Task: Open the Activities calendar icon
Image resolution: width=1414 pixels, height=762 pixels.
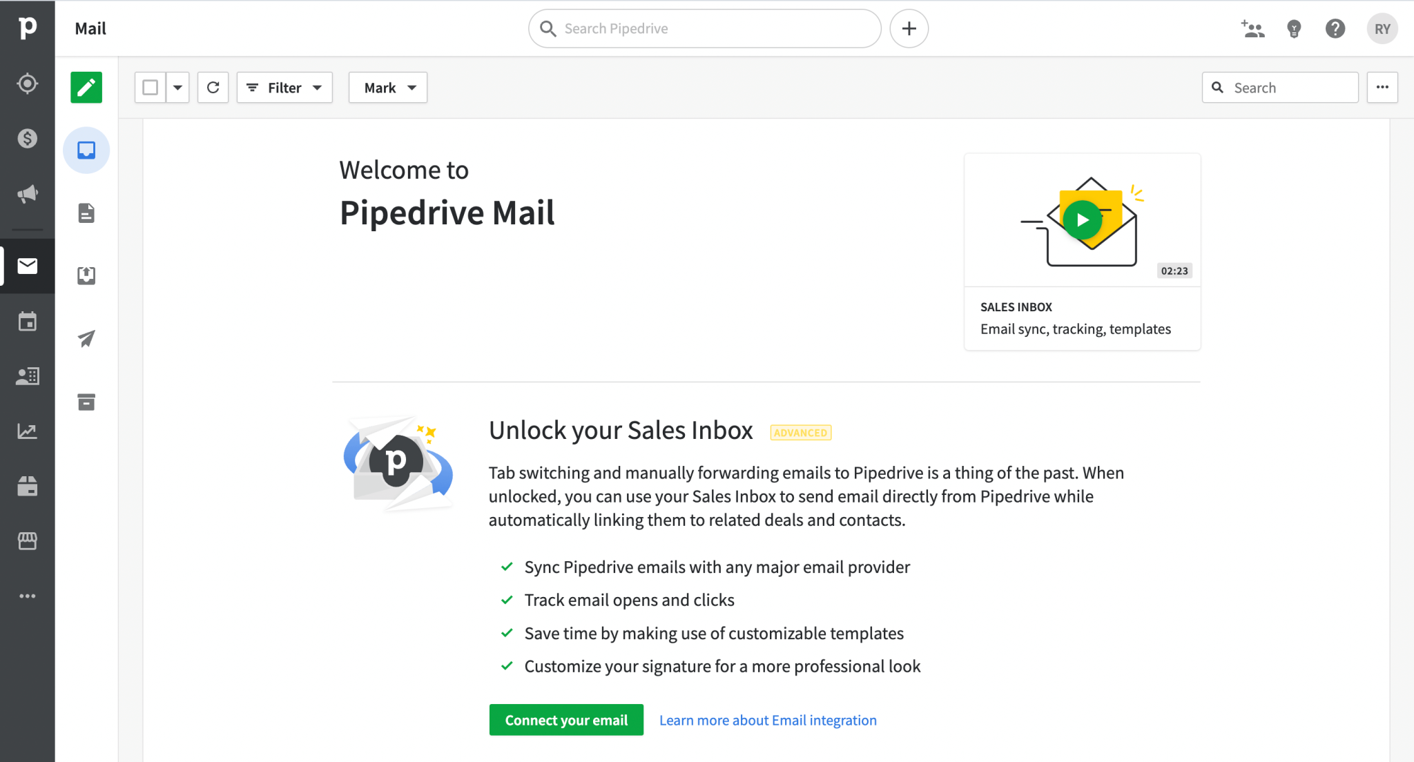Action: click(28, 321)
